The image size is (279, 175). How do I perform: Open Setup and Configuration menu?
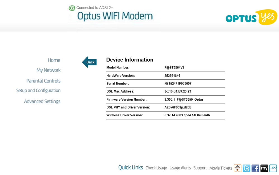click(x=38, y=91)
